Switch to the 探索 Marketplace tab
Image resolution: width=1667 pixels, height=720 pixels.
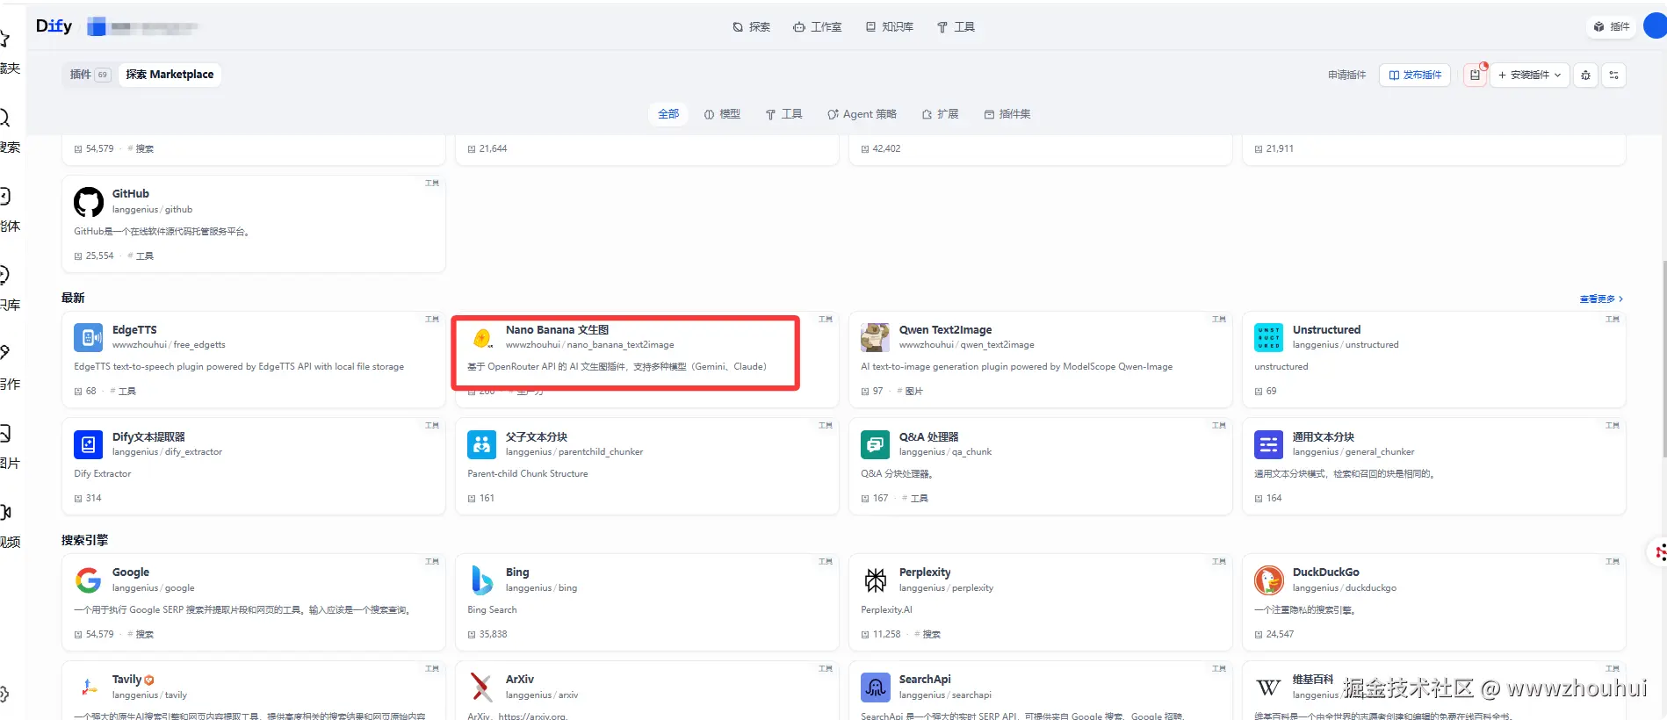[170, 75]
